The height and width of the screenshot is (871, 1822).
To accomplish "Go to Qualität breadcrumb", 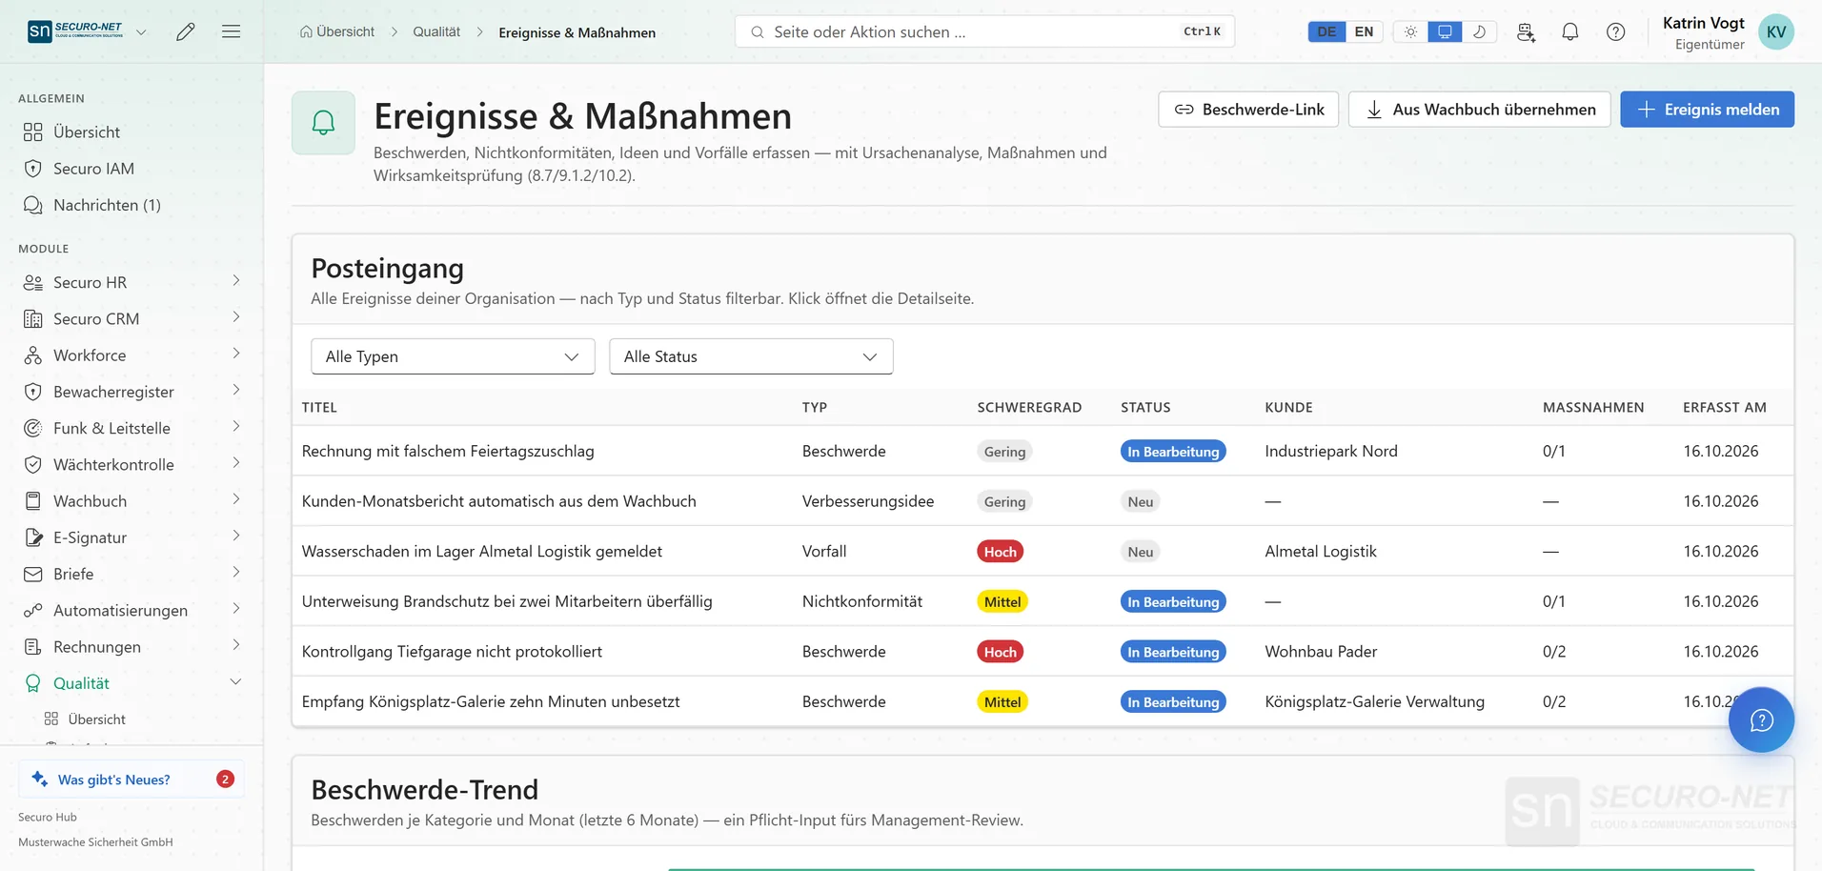I will pos(436,32).
